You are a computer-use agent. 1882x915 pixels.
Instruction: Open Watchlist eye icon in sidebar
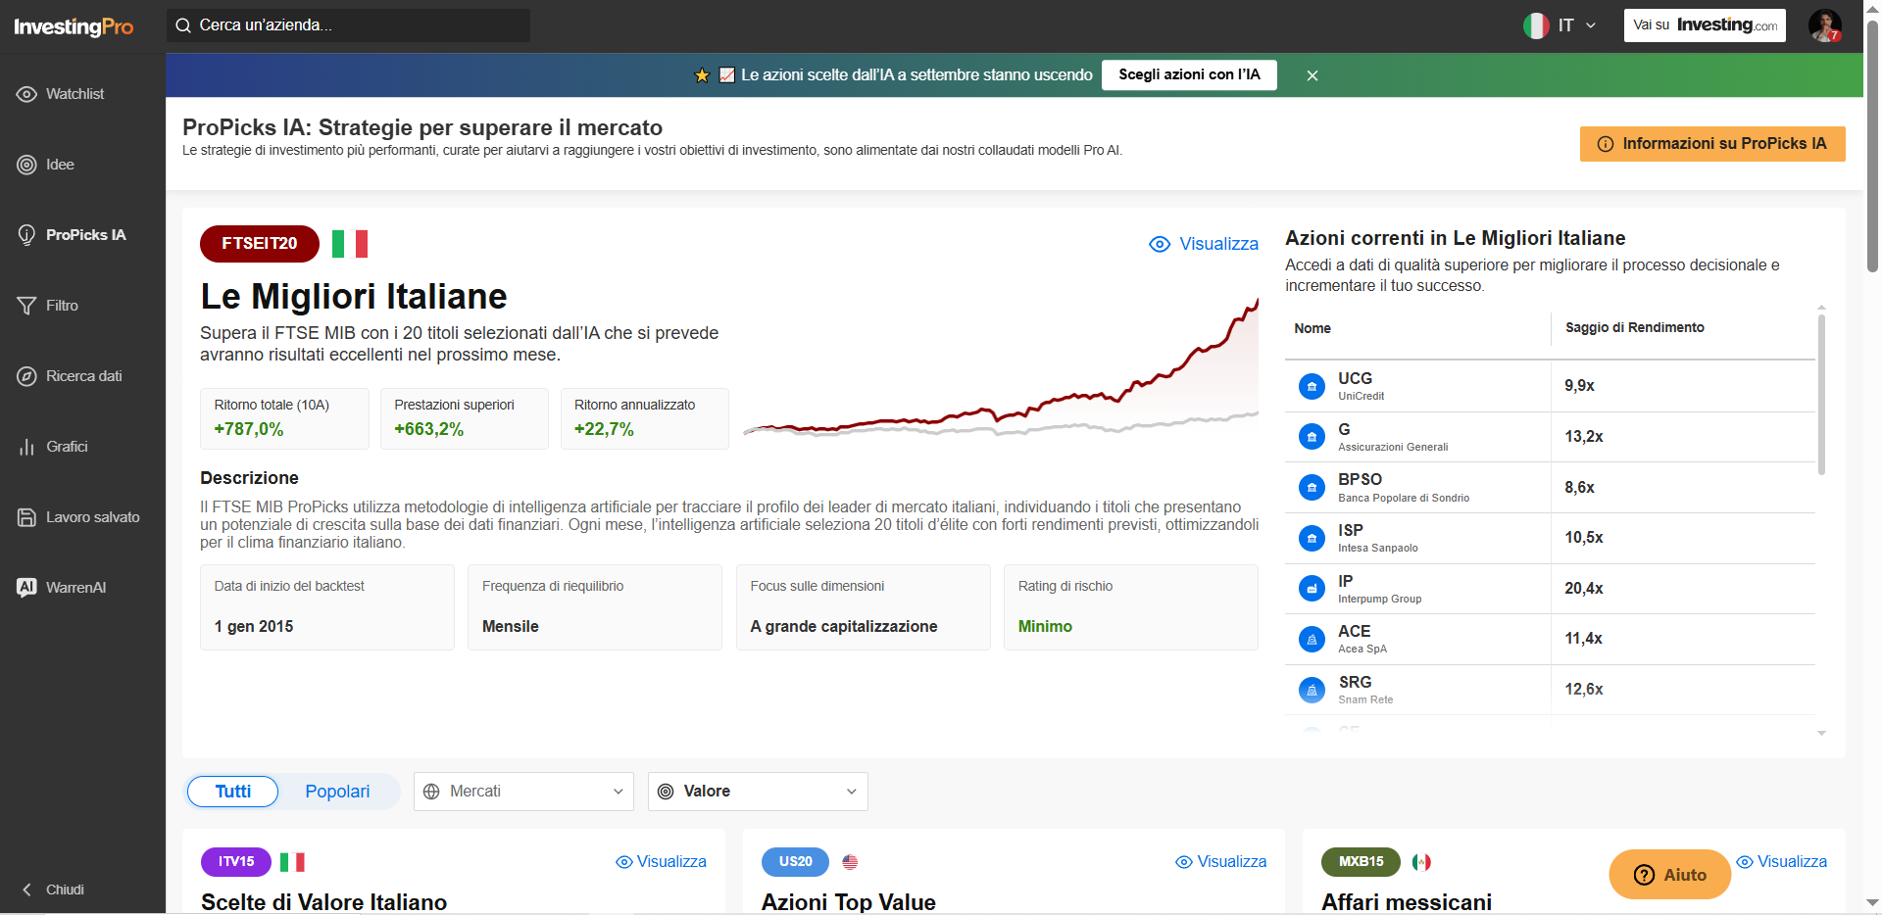(26, 94)
